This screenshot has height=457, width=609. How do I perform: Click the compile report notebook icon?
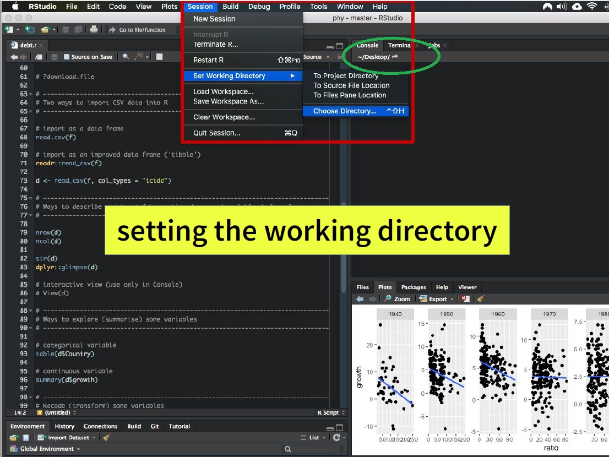(x=159, y=57)
